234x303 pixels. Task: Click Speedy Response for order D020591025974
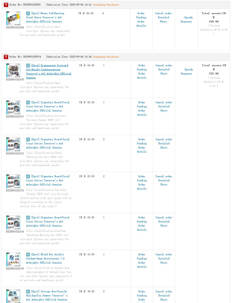click(187, 71)
